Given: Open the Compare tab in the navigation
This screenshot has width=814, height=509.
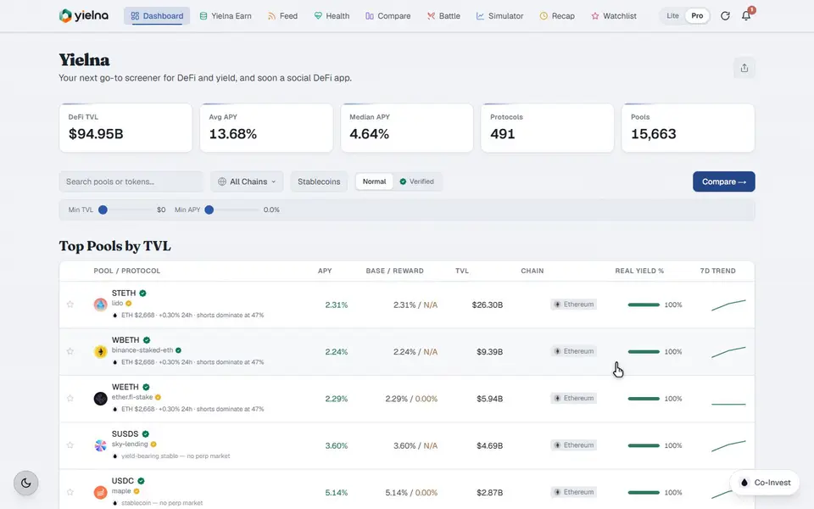Looking at the screenshot, I should click(387, 16).
